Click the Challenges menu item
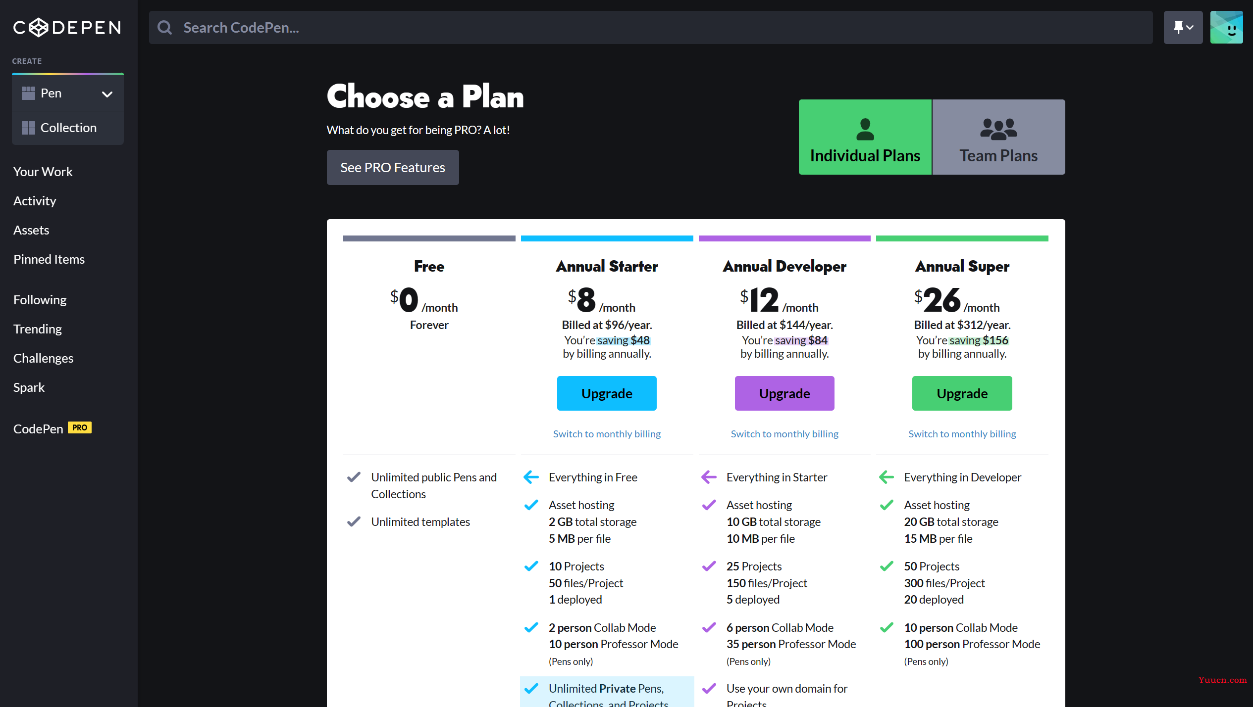The image size is (1253, 707). pyautogui.click(x=43, y=358)
